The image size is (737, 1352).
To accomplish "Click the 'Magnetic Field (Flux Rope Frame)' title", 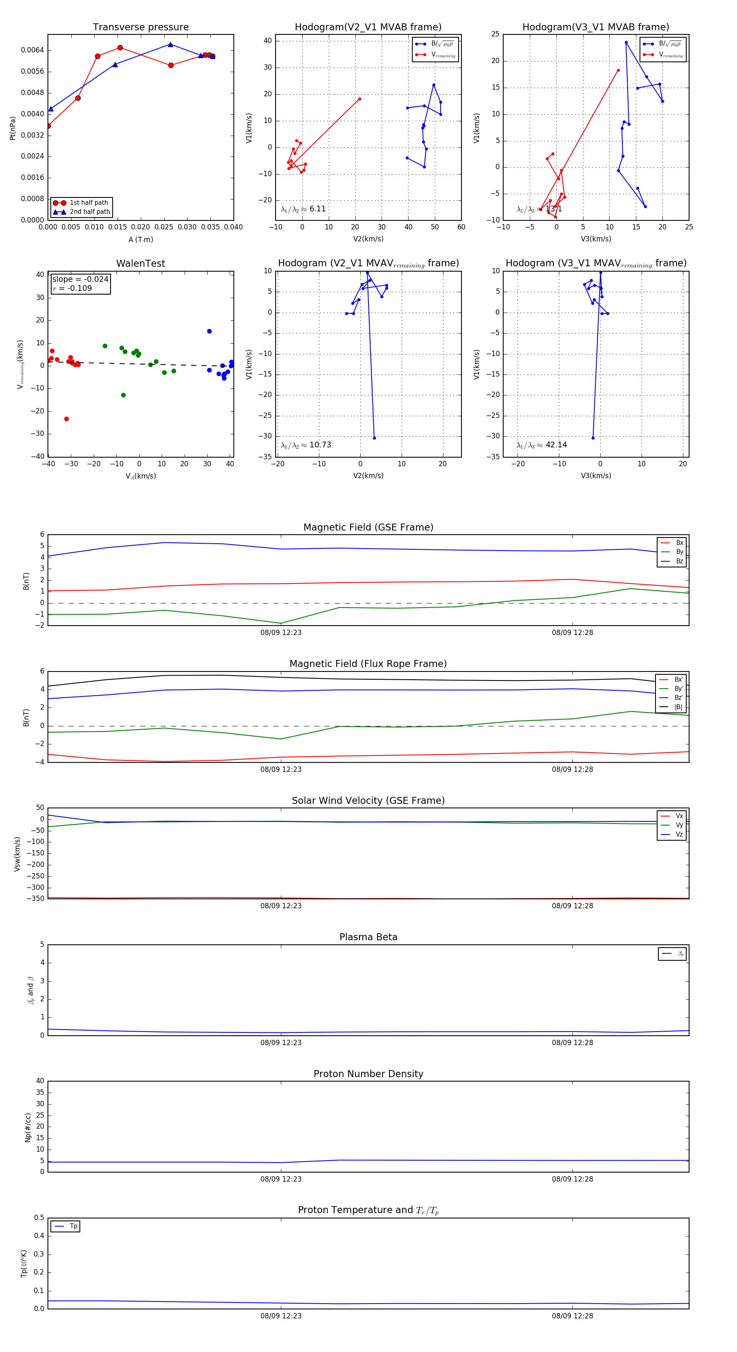I will 368,664.
